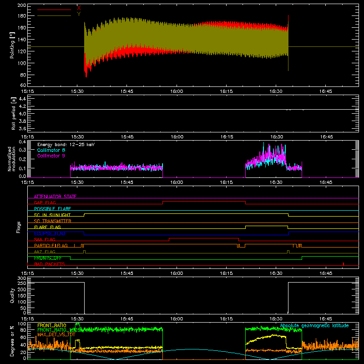Click the 15:45 label under Quality panel
The image size is (364, 364).
tap(127, 319)
